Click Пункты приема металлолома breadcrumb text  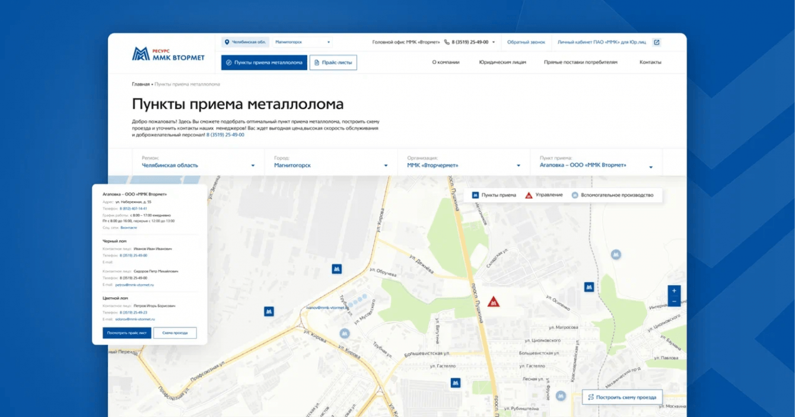pyautogui.click(x=187, y=84)
